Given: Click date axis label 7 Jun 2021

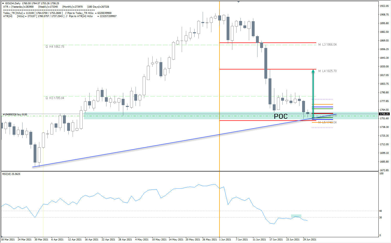Looking at the screenshot, I should point(242,240).
